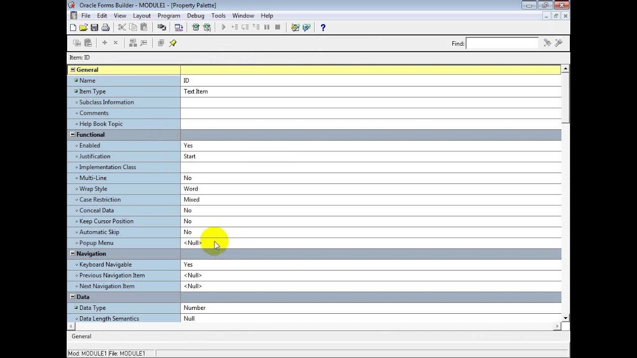Click the Step Out debug icon
Viewport: 637px width, 358px height.
pos(256,27)
